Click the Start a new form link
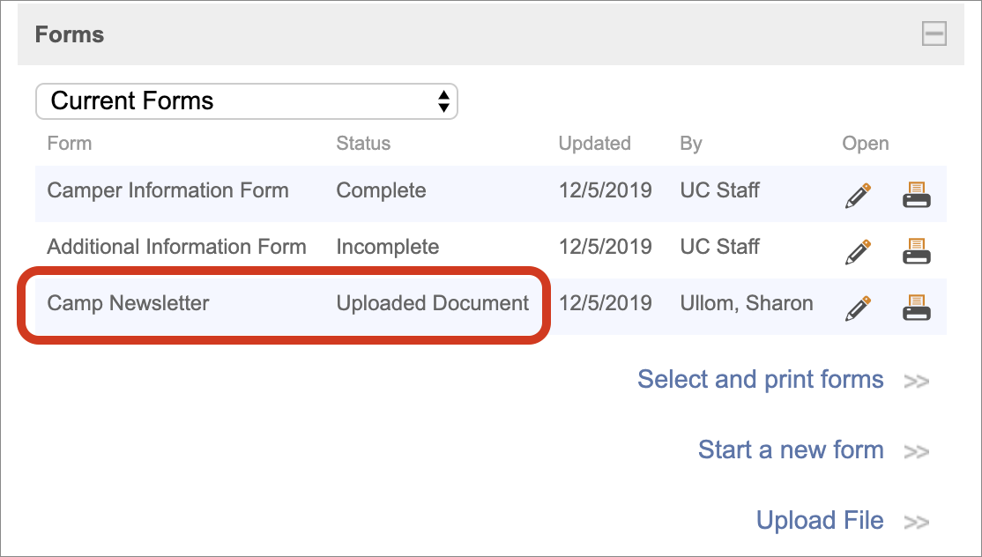The height and width of the screenshot is (557, 982). 791,450
